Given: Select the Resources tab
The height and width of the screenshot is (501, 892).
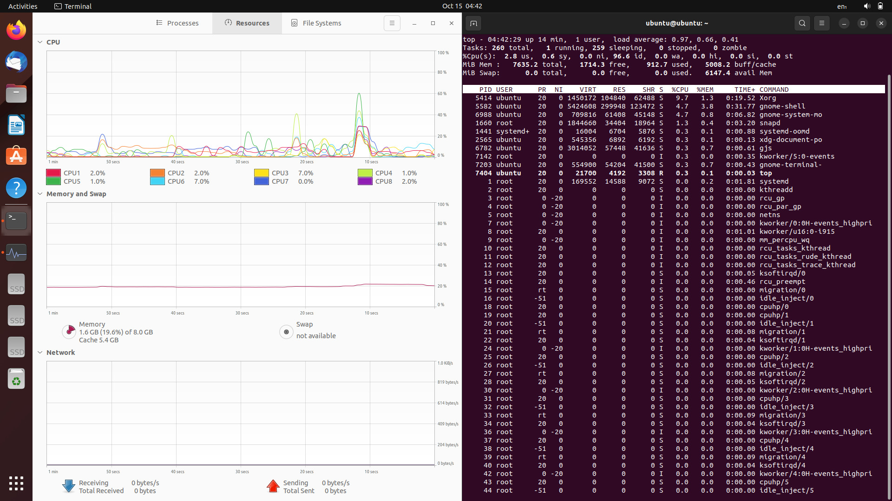Looking at the screenshot, I should click(247, 23).
